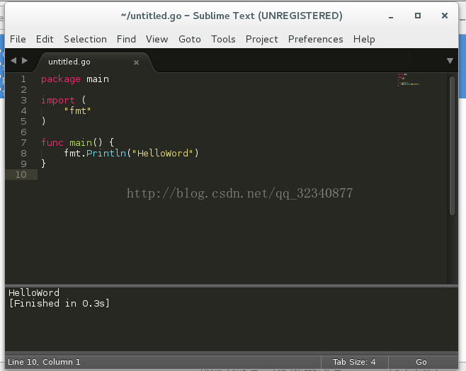Select the untitled.go tab
Image resolution: width=466 pixels, height=371 pixels.
coord(95,62)
